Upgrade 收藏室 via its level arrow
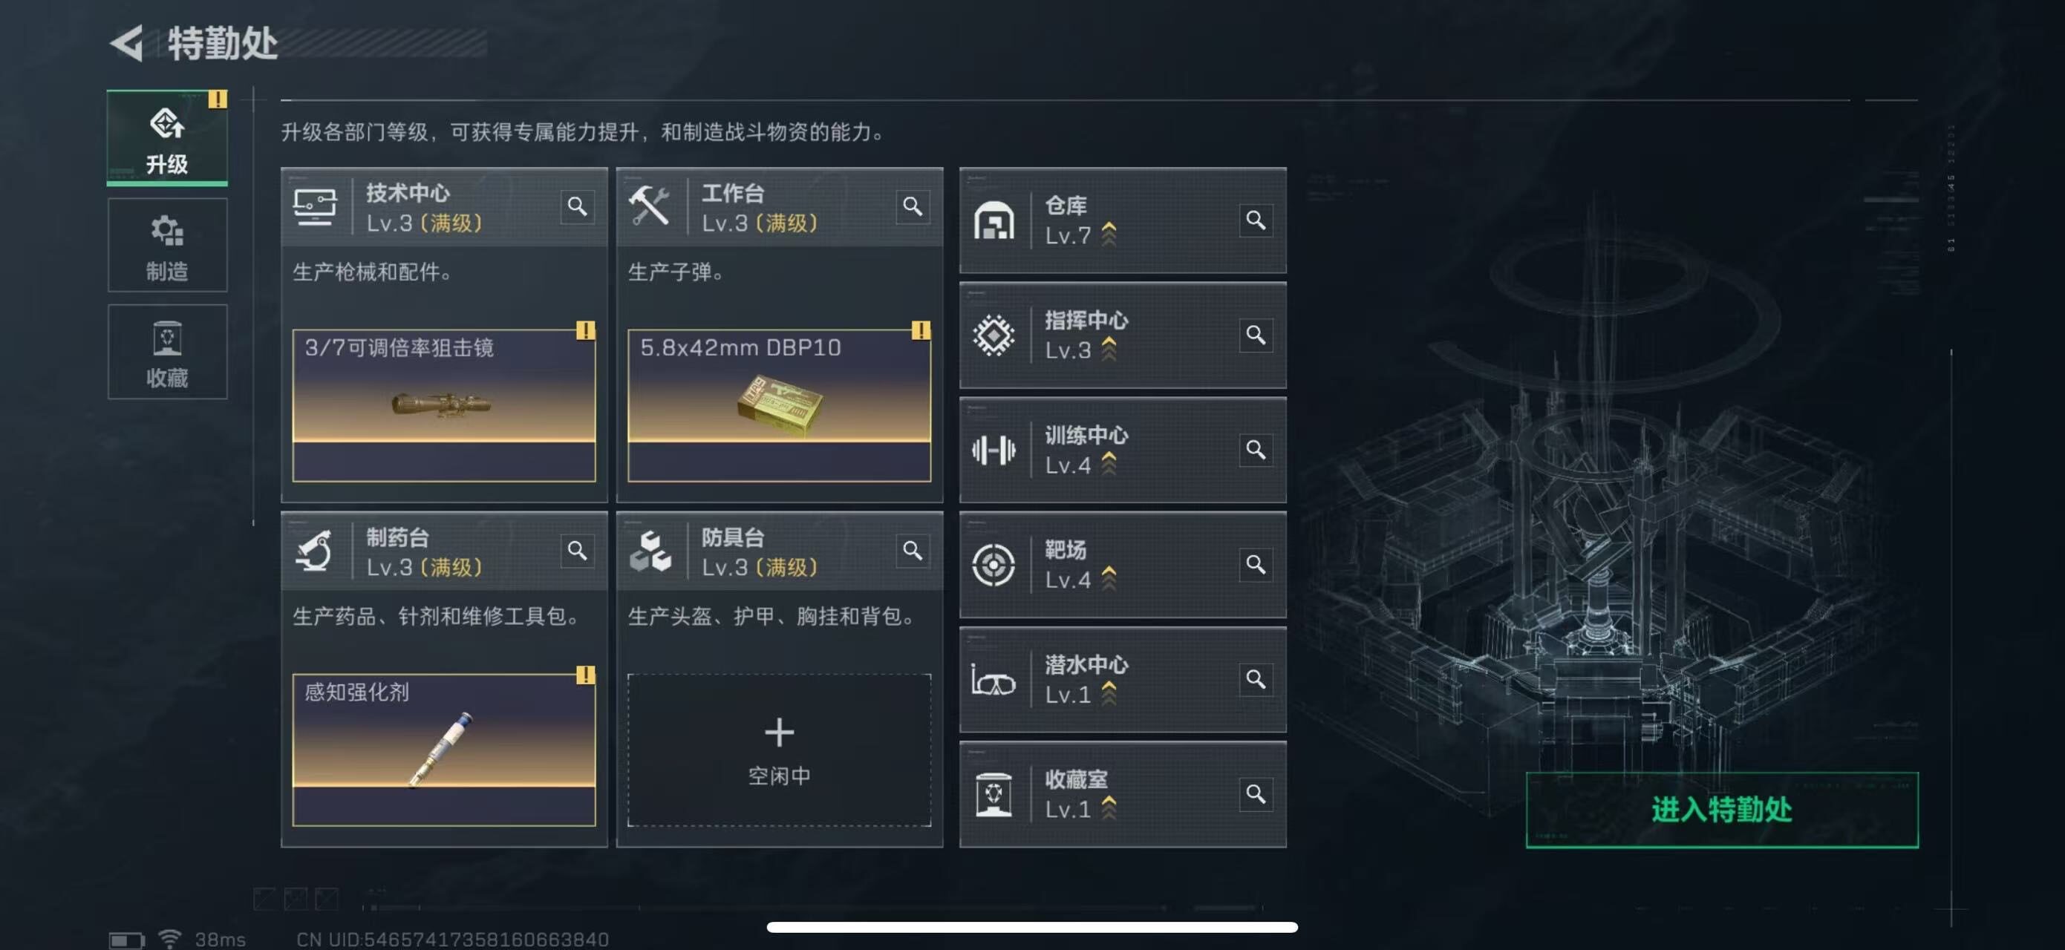Screen dimensions: 2065x950 coord(1109,807)
